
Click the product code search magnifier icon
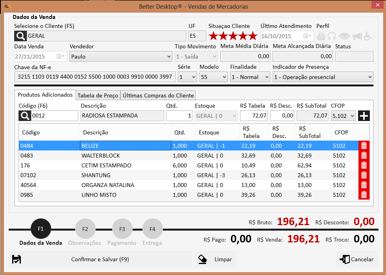(x=24, y=116)
